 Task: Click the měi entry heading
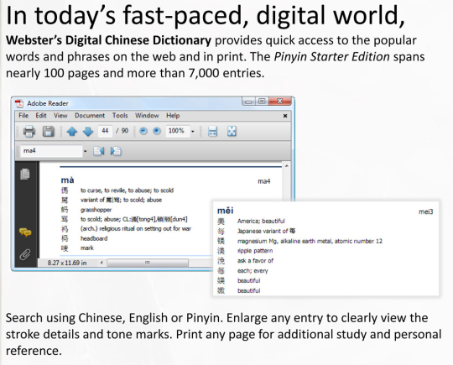click(x=226, y=211)
